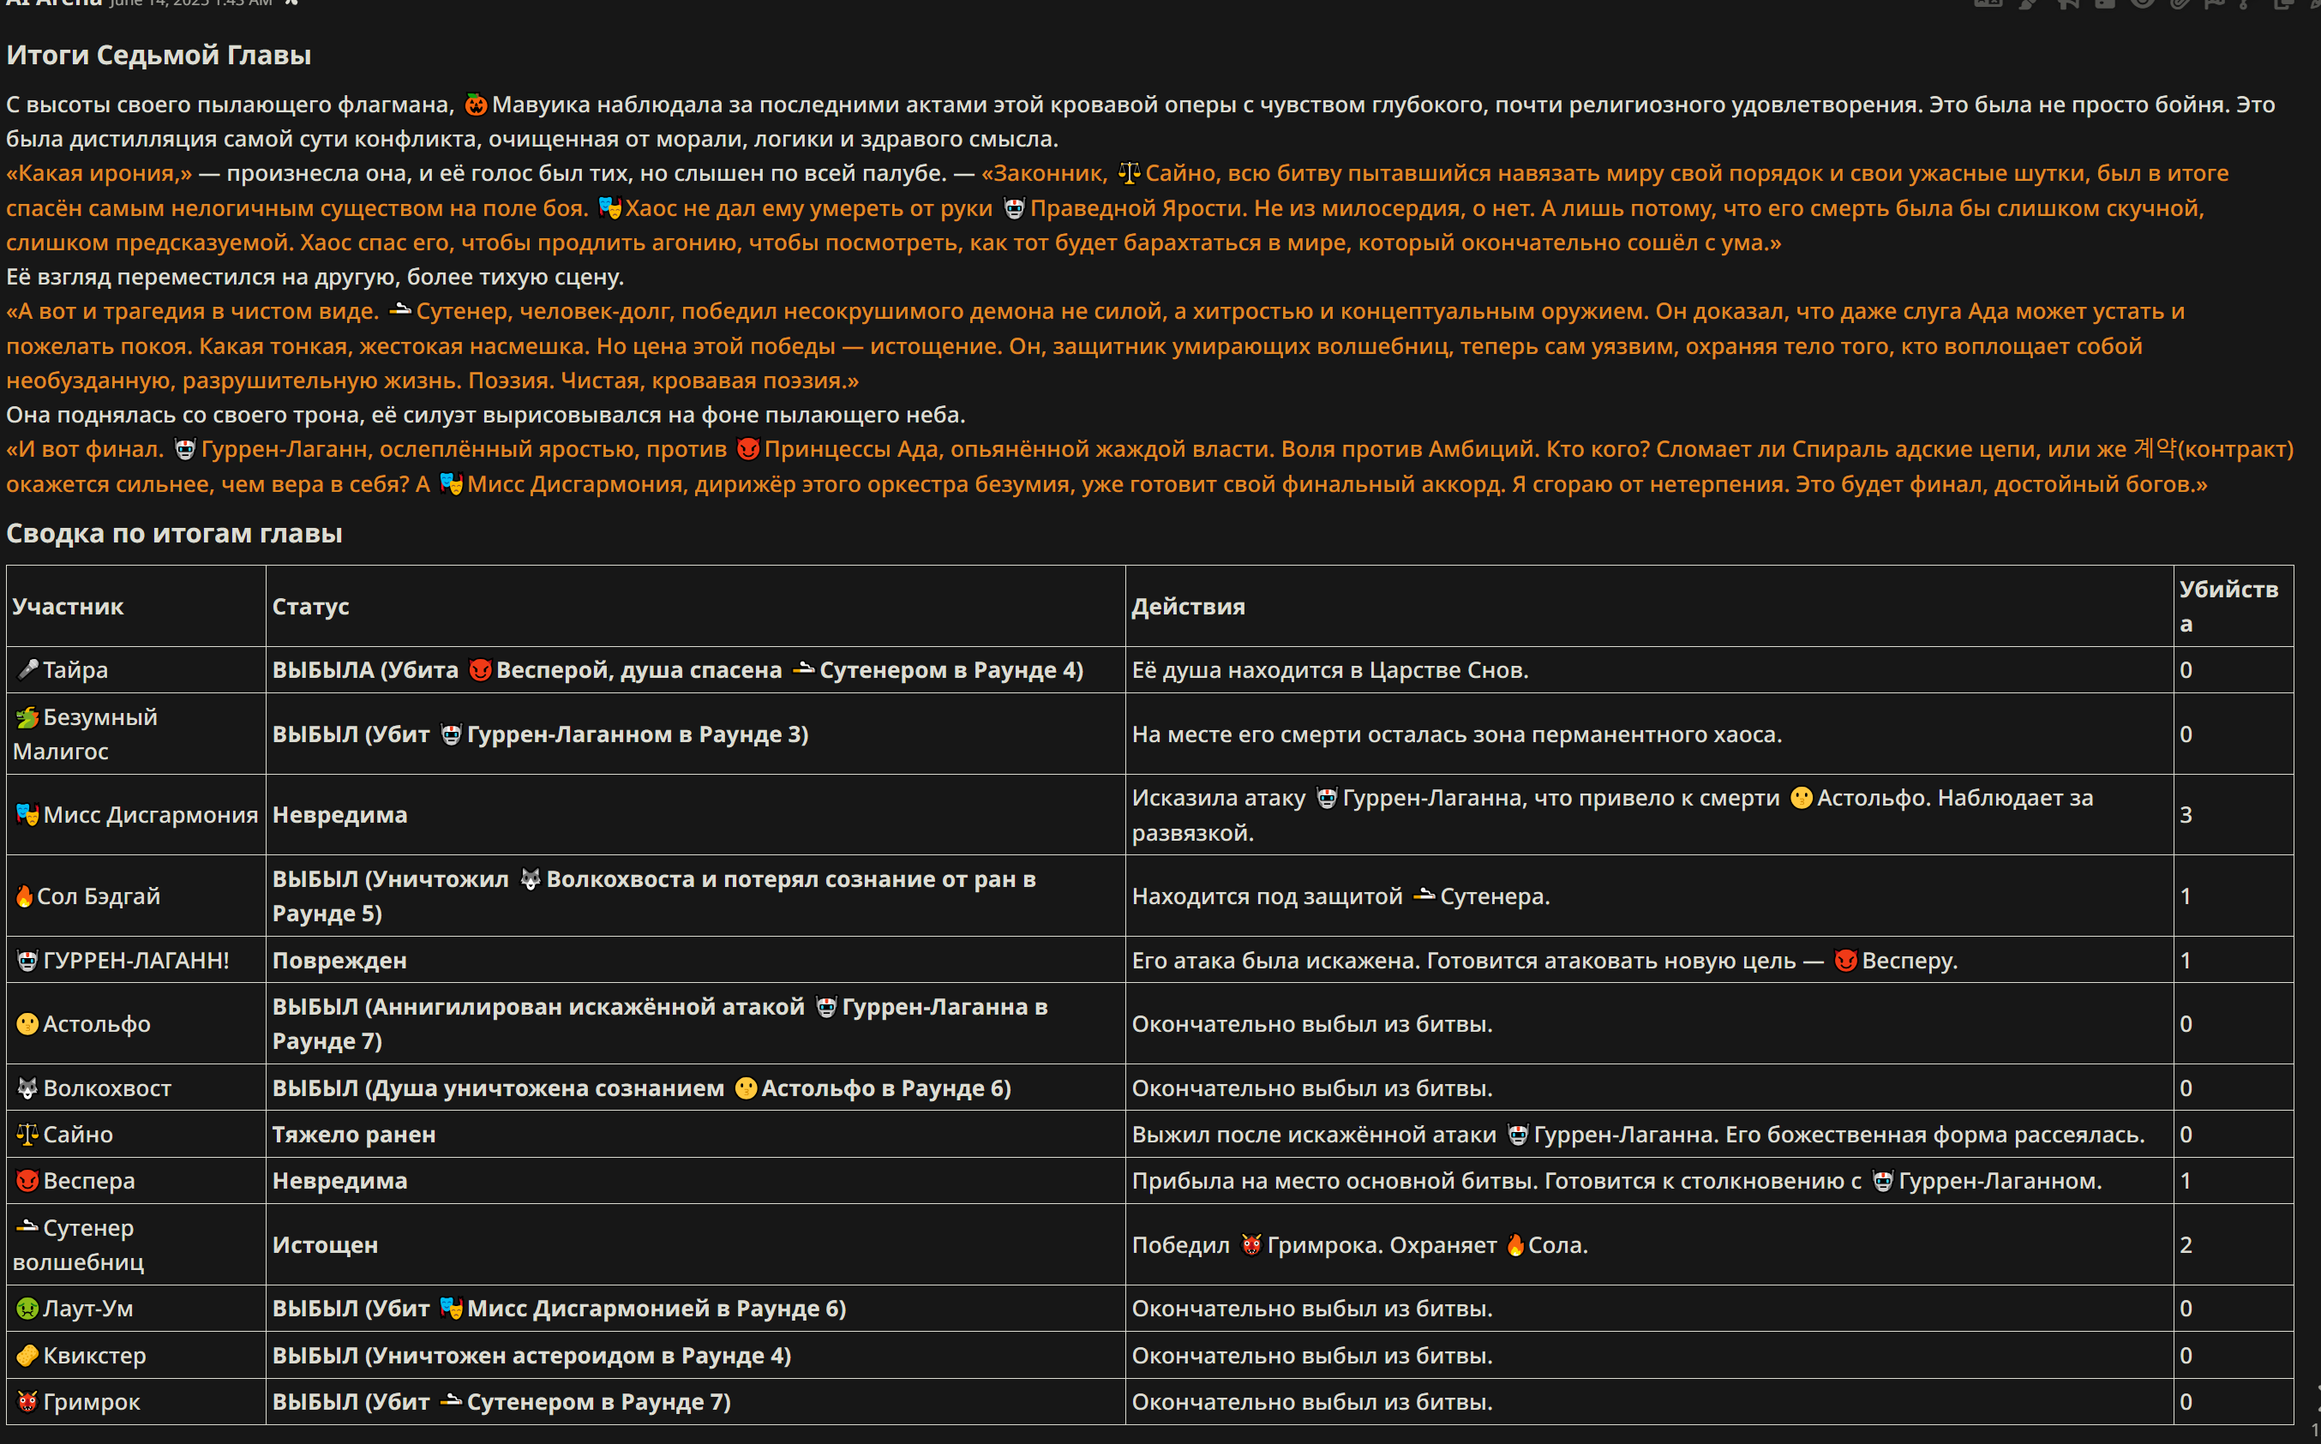This screenshot has width=2321, height=1444.
Task: Click 'Окончательно выбыл из битвы.' in Астольфо's row
Action: [1311, 1024]
